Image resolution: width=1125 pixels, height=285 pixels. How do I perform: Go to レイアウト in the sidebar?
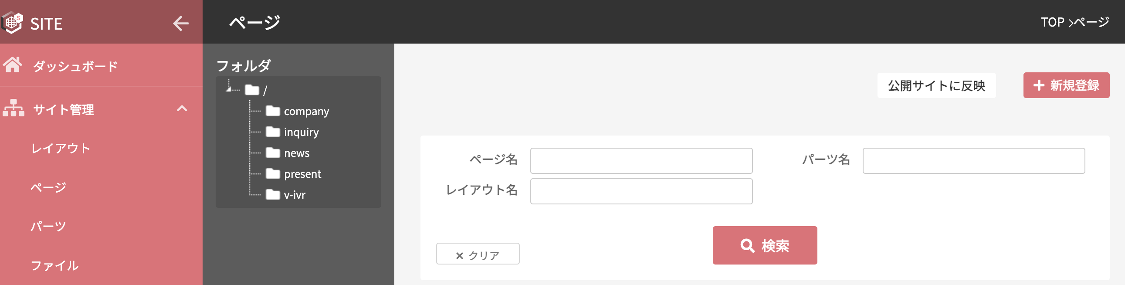click(x=61, y=148)
